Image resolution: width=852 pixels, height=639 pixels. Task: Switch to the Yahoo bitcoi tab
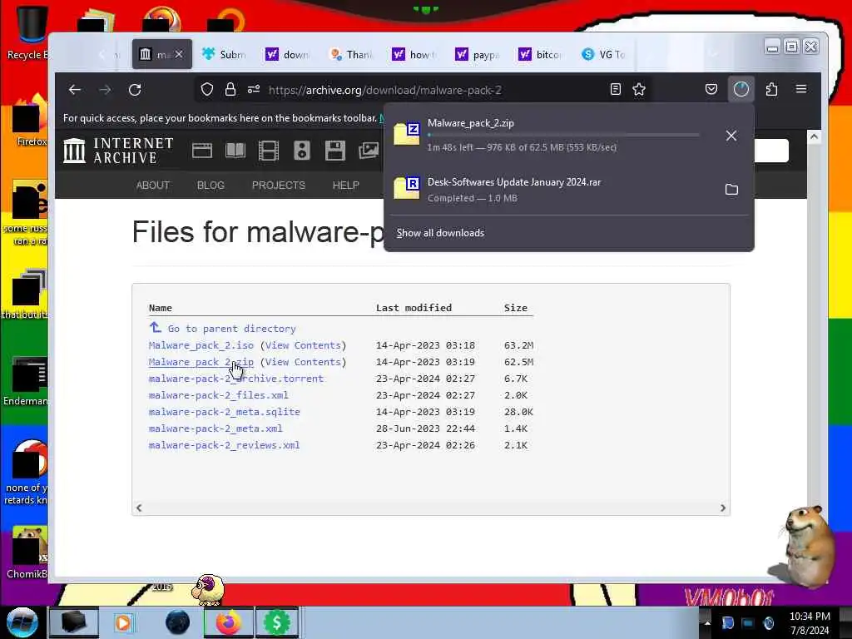(541, 54)
